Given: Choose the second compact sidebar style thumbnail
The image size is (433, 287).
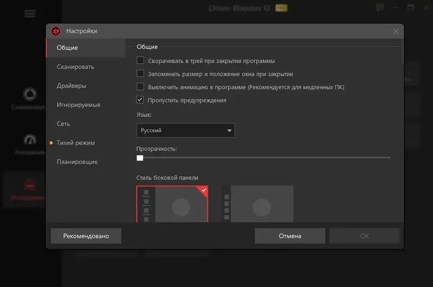Looking at the screenshot, I should 258,204.
